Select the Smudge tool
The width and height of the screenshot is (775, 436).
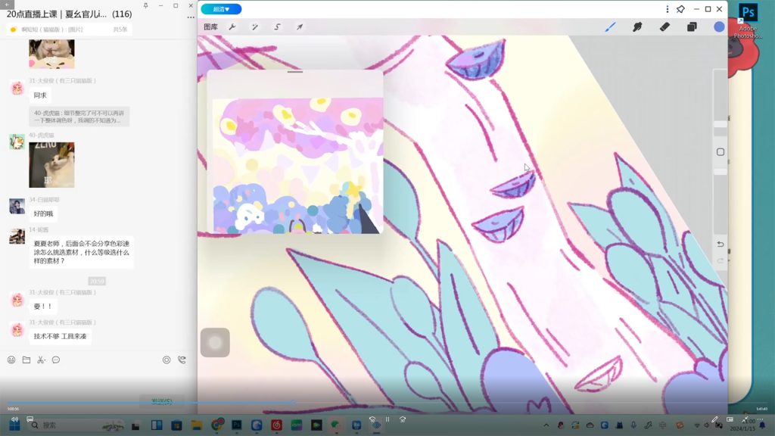pos(637,26)
